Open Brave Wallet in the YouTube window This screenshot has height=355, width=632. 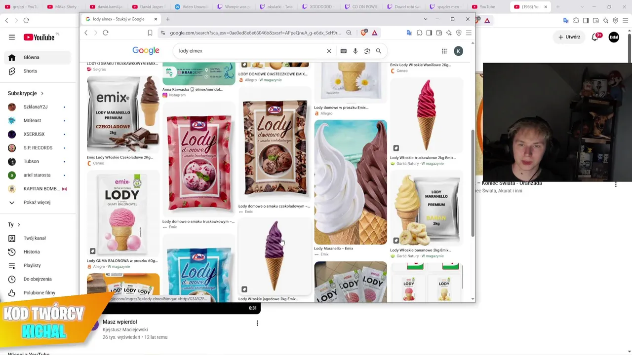point(596,20)
